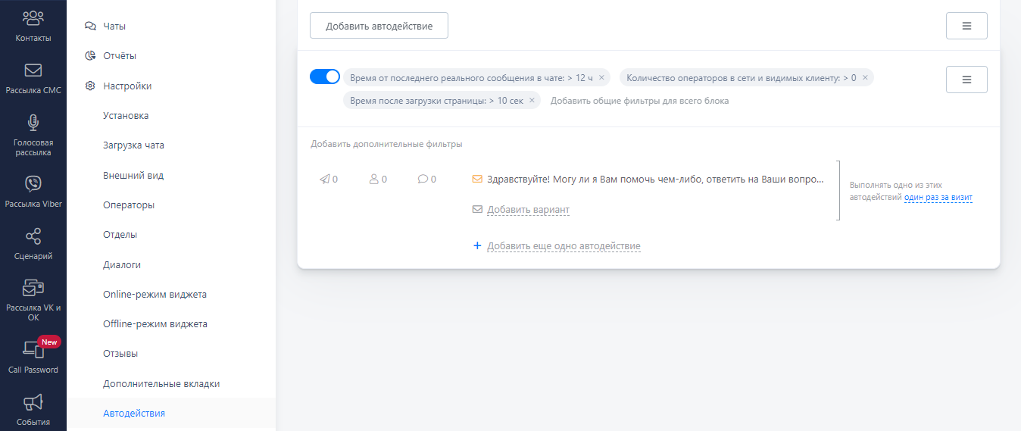The height and width of the screenshot is (431, 1021).
Task: Open the Контакты section icon
Action: point(33,17)
